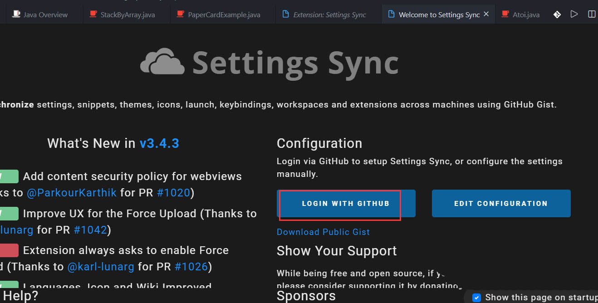Toggle Show this page on startup checkbox
This screenshot has width=598, height=303.
[x=476, y=298]
